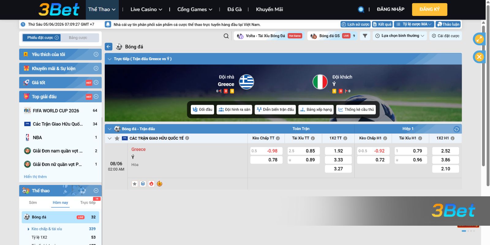The width and height of the screenshot is (490, 245).
Task: Collapse the Trực tiếp live match panel
Action: 110,59
